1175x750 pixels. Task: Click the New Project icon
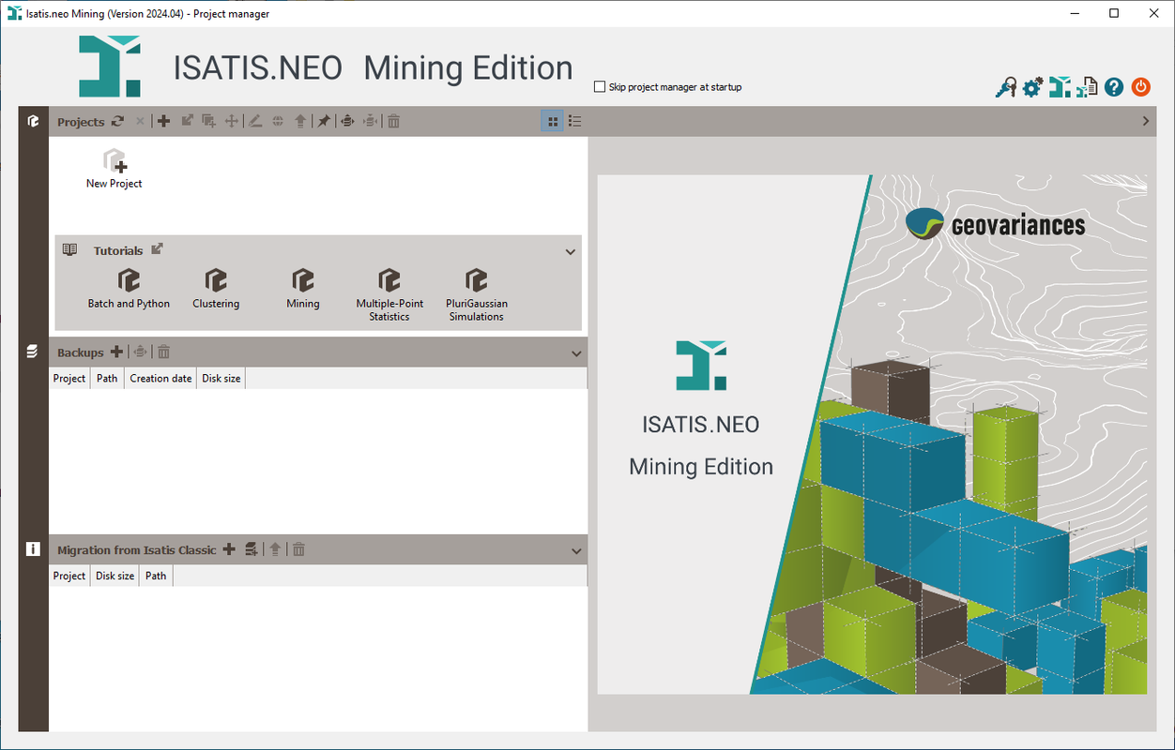coord(114,168)
